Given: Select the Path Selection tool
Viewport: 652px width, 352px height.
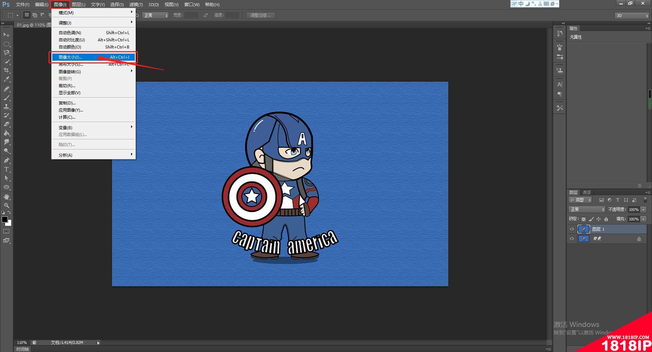Looking at the screenshot, I should pyautogui.click(x=6, y=178).
